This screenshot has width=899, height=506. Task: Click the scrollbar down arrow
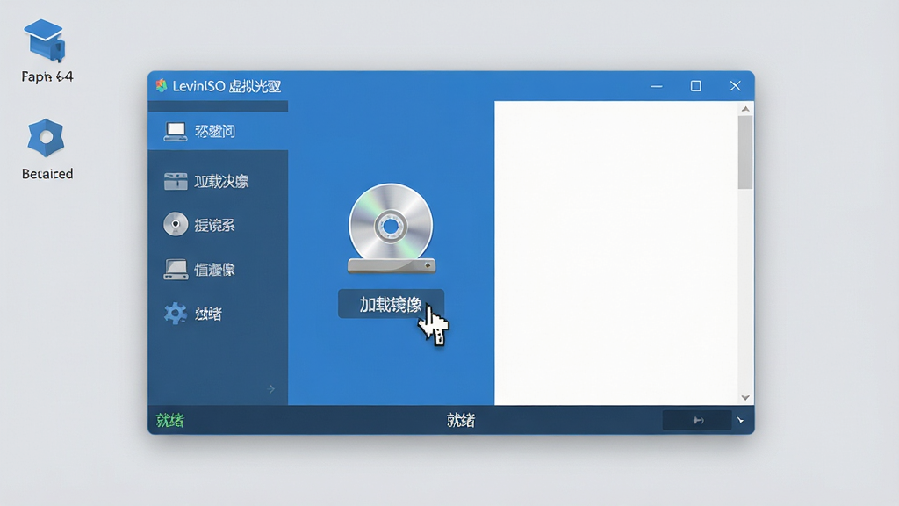point(745,398)
